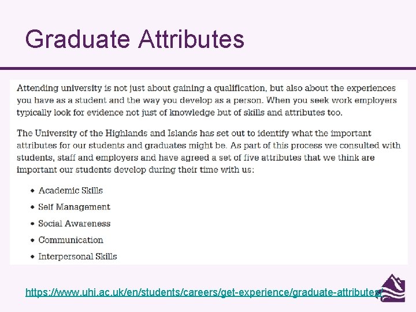The height and width of the screenshot is (312, 416).
Task: Click the paragraph line starting "Attending university"
Action: (x=206, y=88)
